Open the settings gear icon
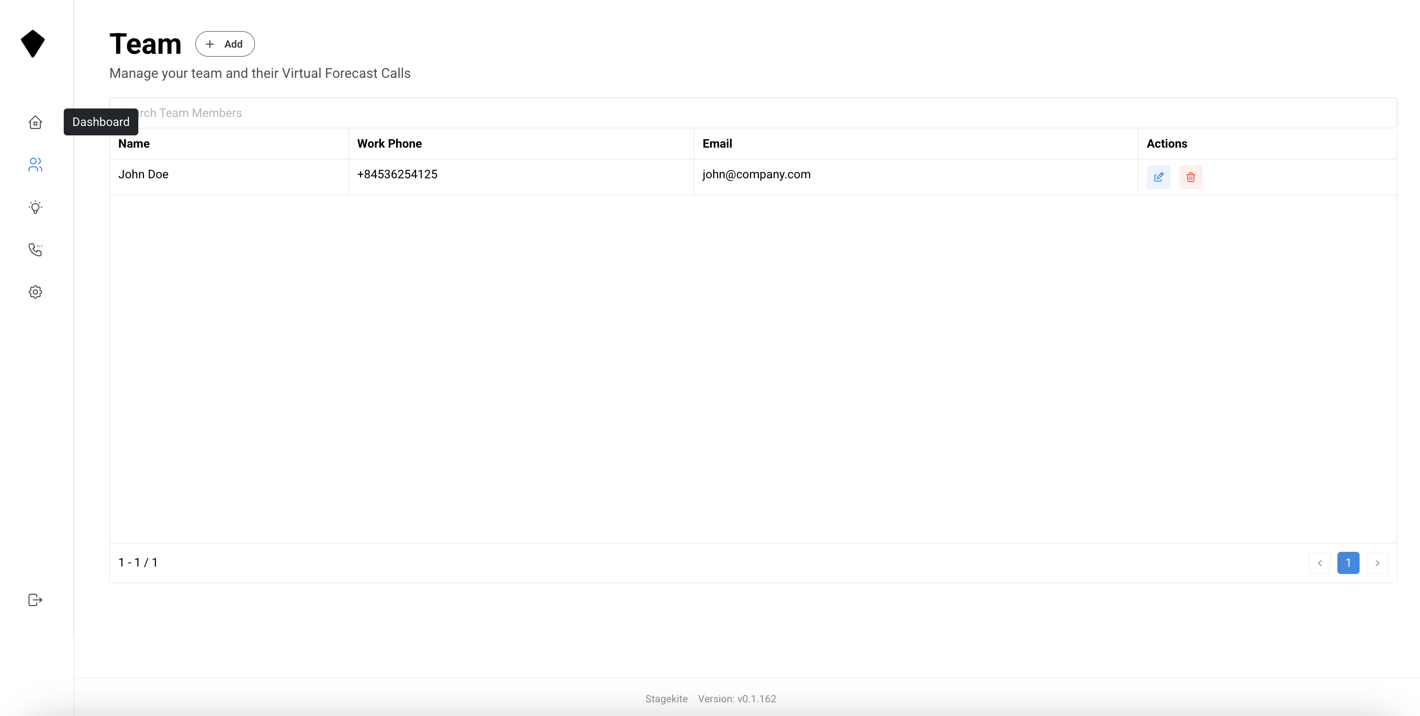The width and height of the screenshot is (1420, 716). point(35,292)
